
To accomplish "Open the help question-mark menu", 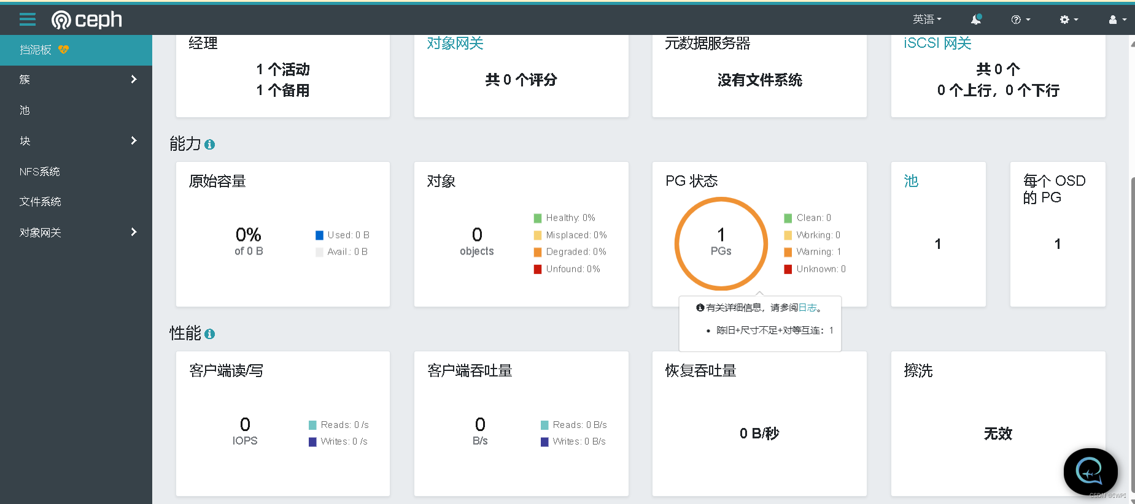I will [1020, 20].
